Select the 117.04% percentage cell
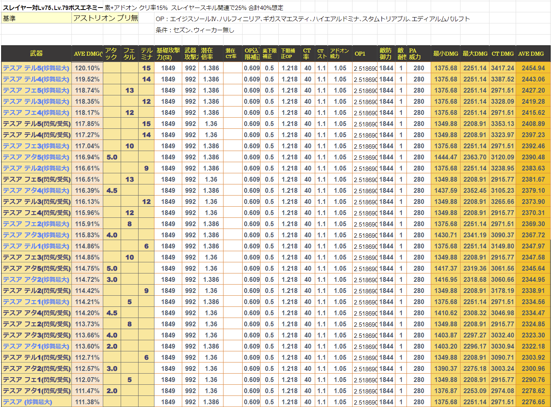Viewport: 551px width, 407px height. pos(87,146)
